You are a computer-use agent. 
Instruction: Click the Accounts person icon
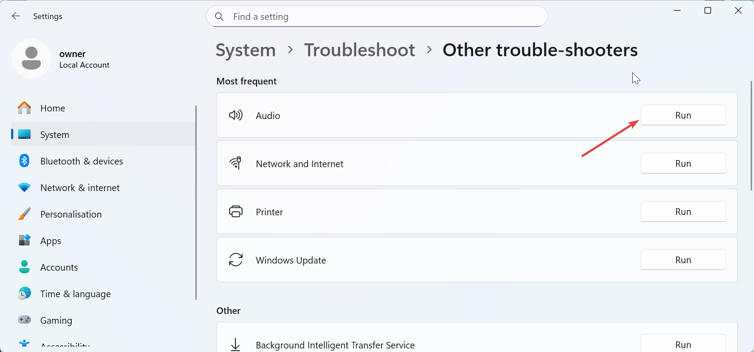[x=24, y=267]
